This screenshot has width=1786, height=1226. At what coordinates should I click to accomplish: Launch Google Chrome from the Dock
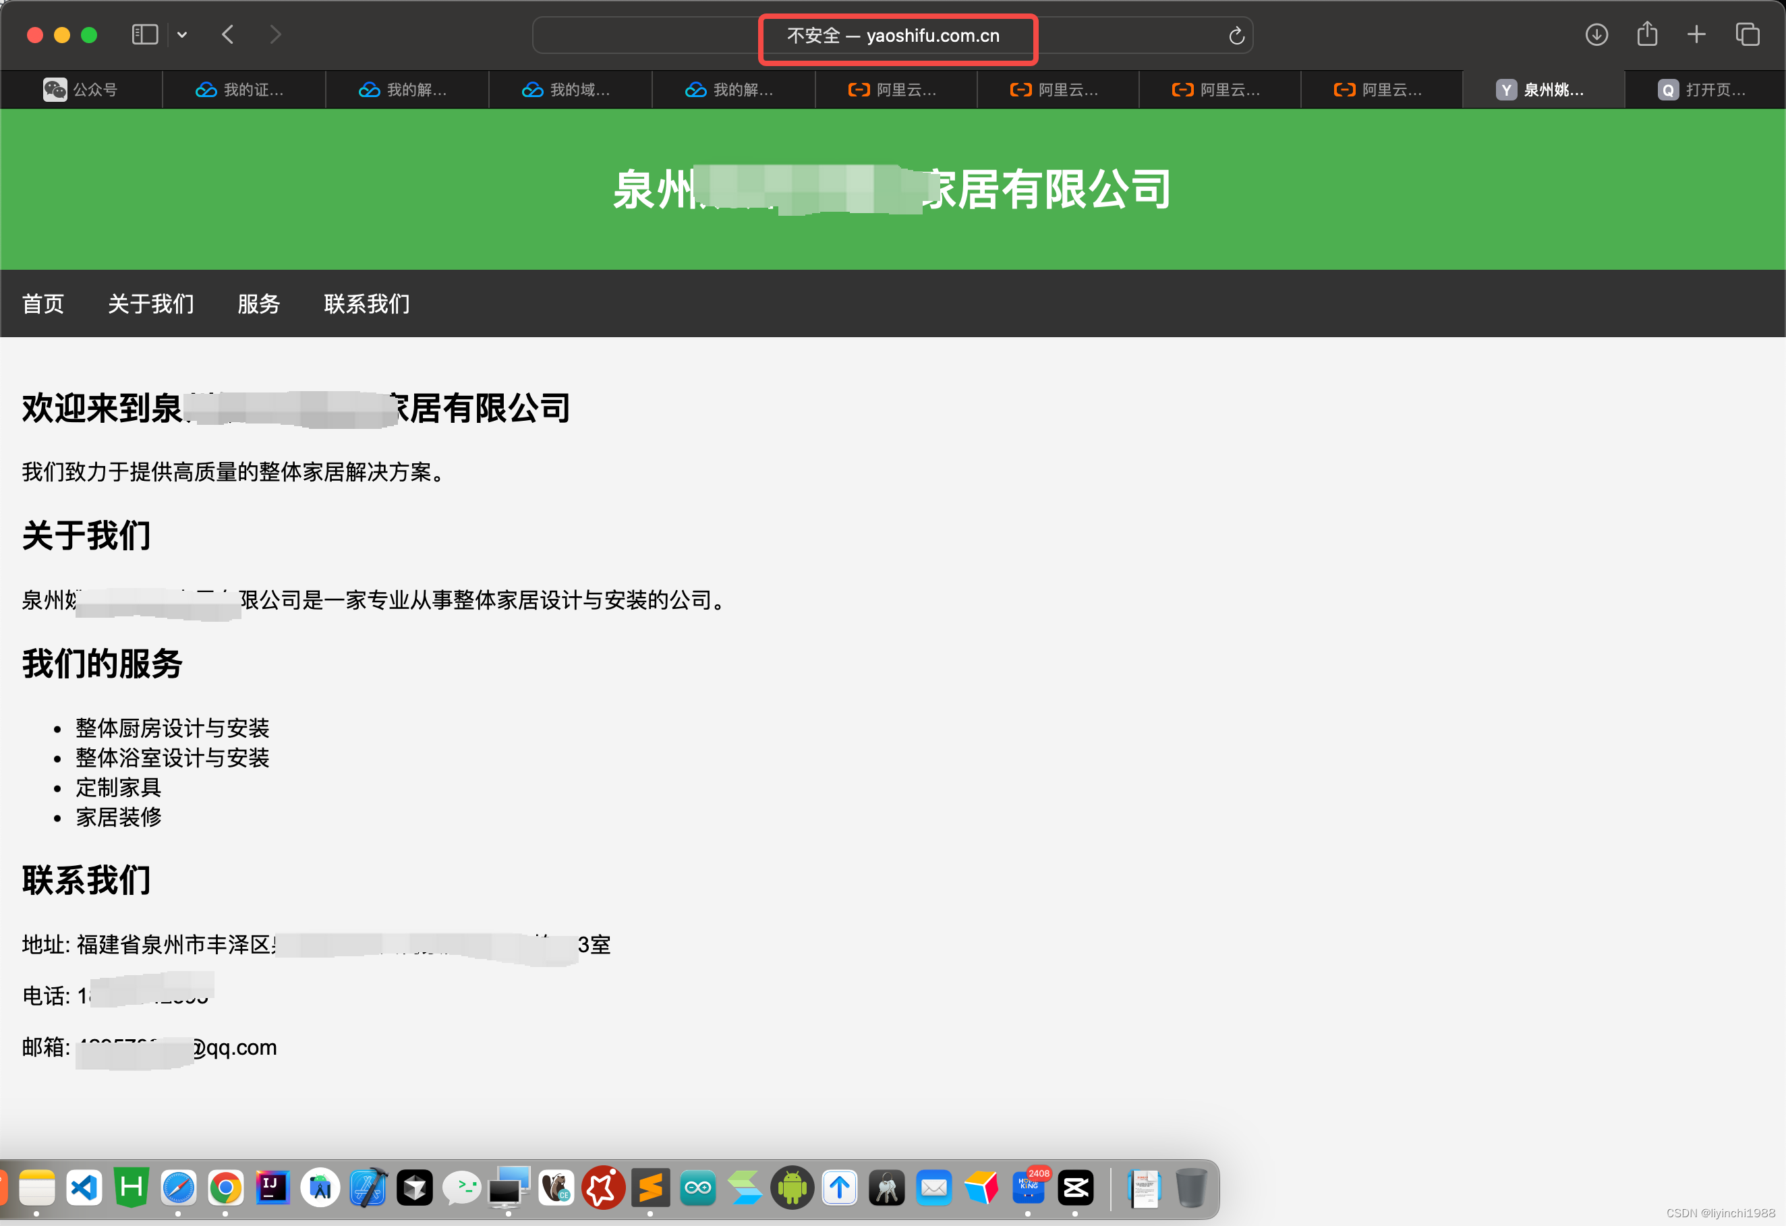(225, 1188)
